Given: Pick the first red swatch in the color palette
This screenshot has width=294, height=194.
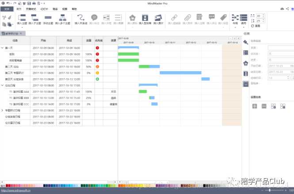Looking at the screenshot, I should (7, 186).
